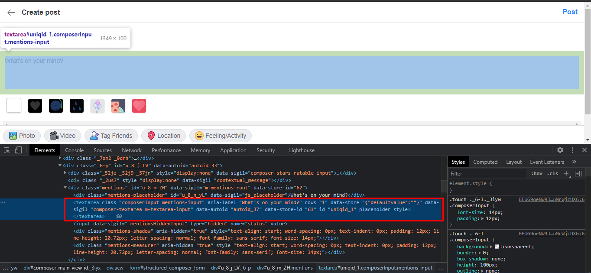Toggle the :hov element state panel

pyautogui.click(x=536, y=173)
